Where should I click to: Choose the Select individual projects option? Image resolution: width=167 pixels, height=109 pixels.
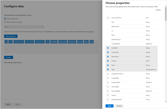pyautogui.click(x=5, y=22)
